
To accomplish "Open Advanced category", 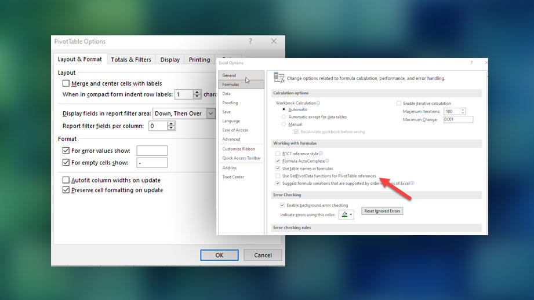I will pos(241,139).
